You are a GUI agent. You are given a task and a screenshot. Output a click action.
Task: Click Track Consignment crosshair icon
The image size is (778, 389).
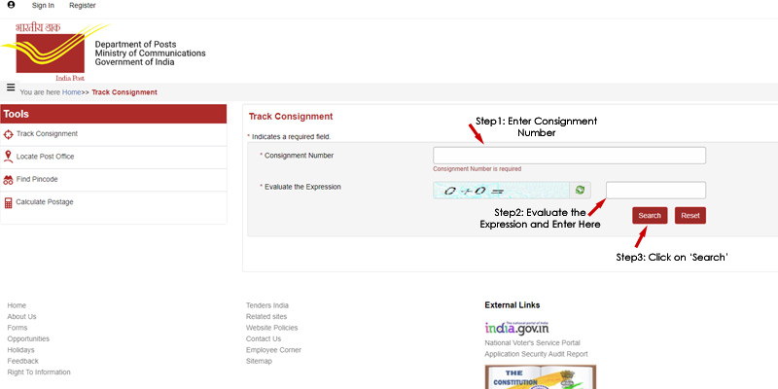point(8,134)
